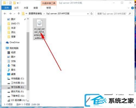Open the 文件 menu

(7, 8)
